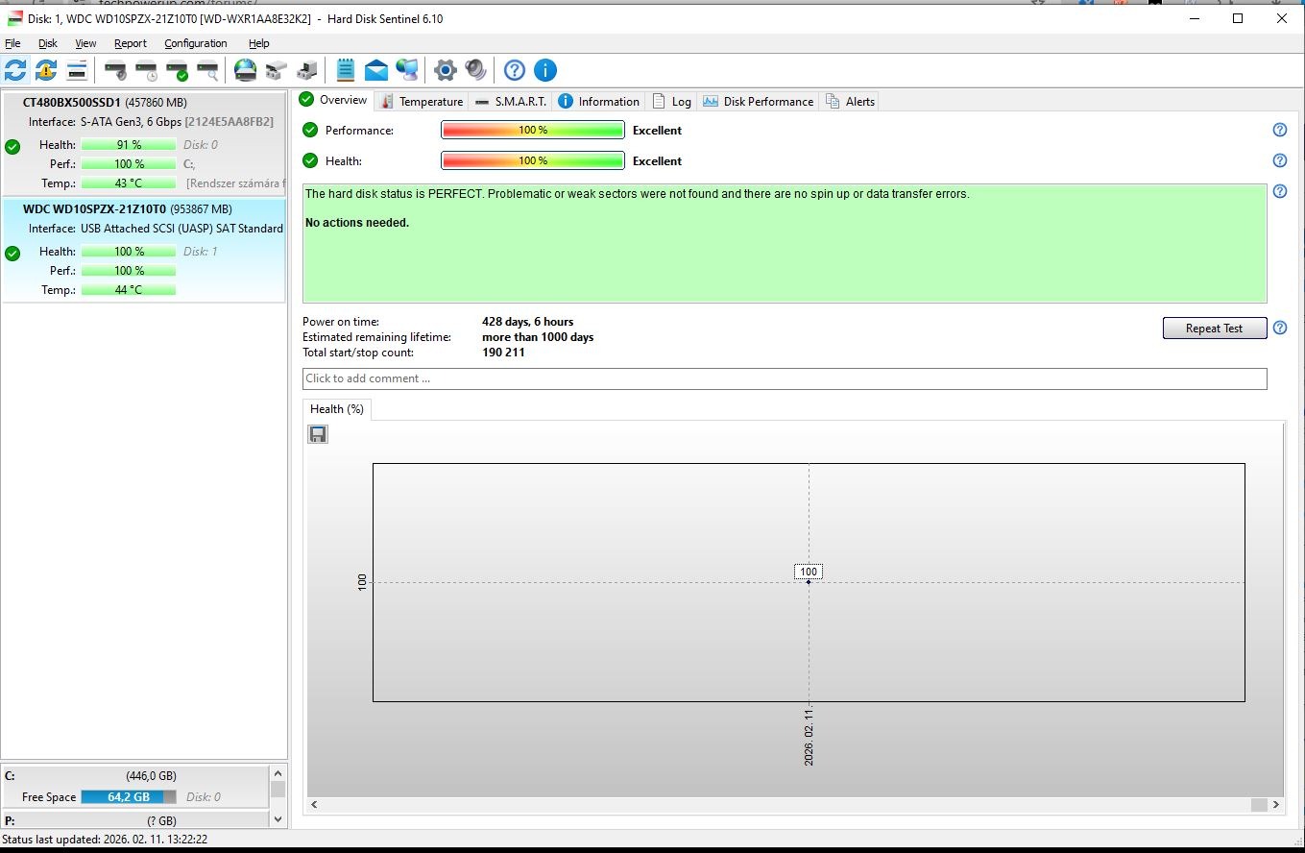Click the Health 100 % gradient bar
Viewport: 1305px width, 853px height.
coord(533,160)
